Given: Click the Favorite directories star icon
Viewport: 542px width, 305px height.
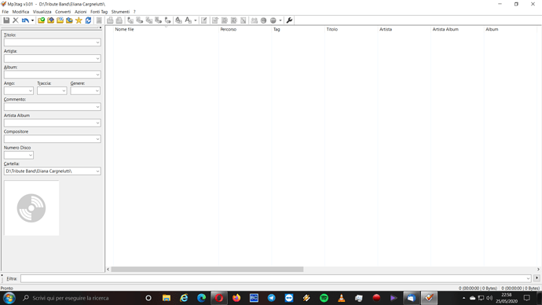Looking at the screenshot, I should pos(79,20).
